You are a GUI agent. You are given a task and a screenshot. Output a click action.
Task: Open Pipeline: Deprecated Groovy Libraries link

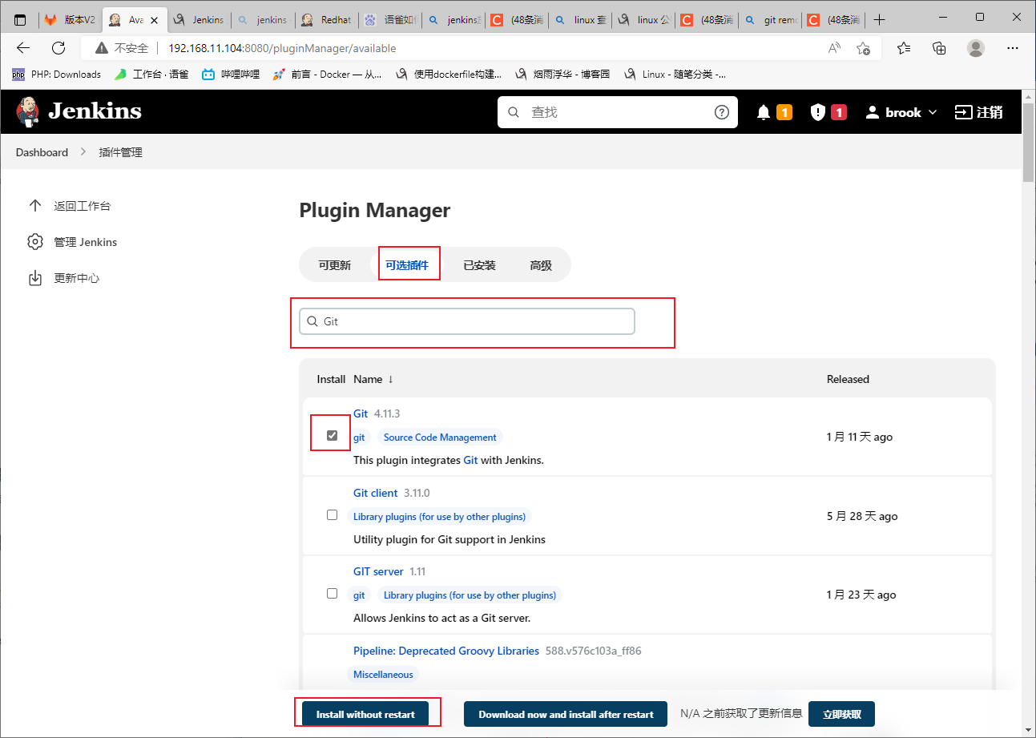[x=446, y=651]
